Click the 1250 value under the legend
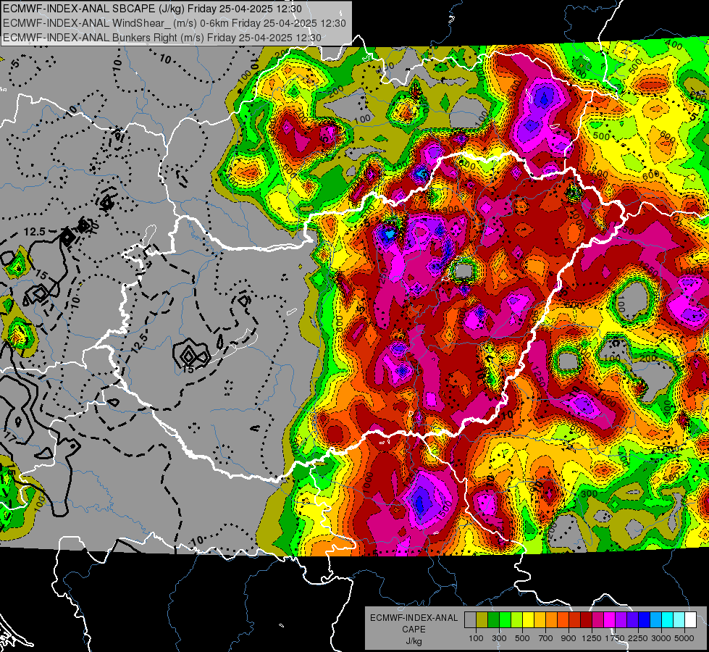Screen dimensions: 709x652 (592, 638)
